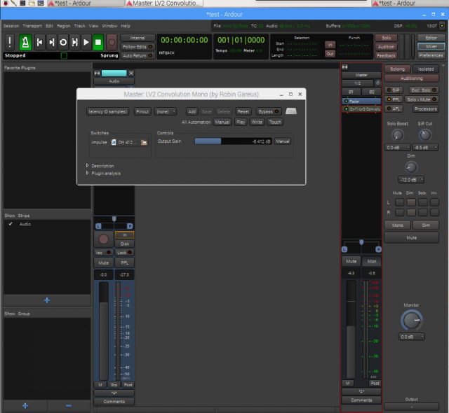The image size is (449, 413).
Task: Stop the transport
Action: (x=98, y=42)
